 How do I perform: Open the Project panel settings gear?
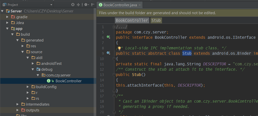click(x=86, y=5)
